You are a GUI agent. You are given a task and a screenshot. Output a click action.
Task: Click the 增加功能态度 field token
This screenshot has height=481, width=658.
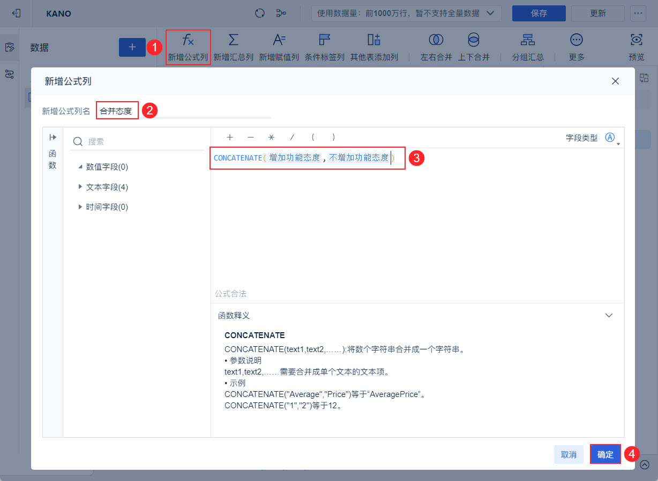click(294, 158)
